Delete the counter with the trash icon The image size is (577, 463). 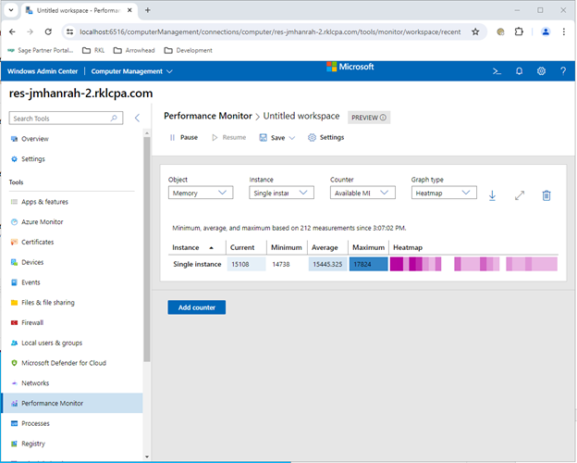[x=546, y=195]
